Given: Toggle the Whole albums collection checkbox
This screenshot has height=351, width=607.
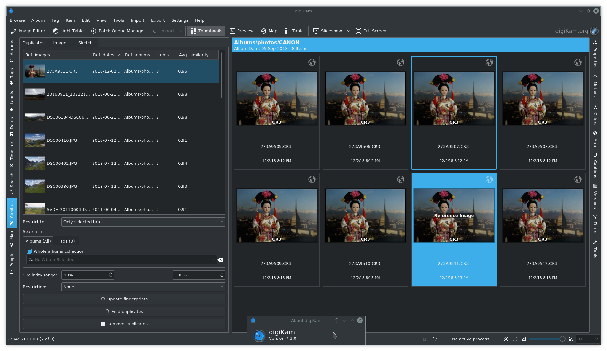Looking at the screenshot, I should tap(29, 251).
